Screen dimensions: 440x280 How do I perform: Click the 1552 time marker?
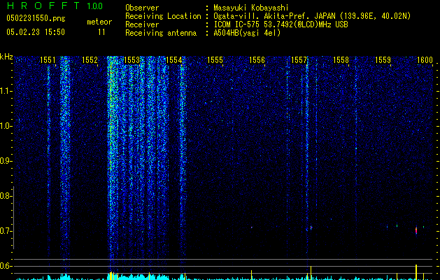[x=90, y=60]
